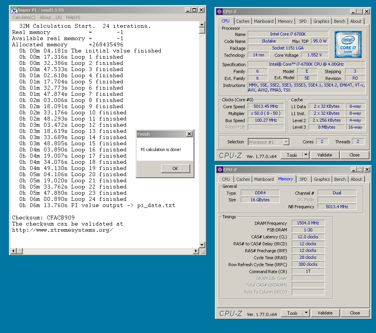Click Close button in lower CPU-Z
This screenshot has height=333, width=376.
tap(355, 313)
